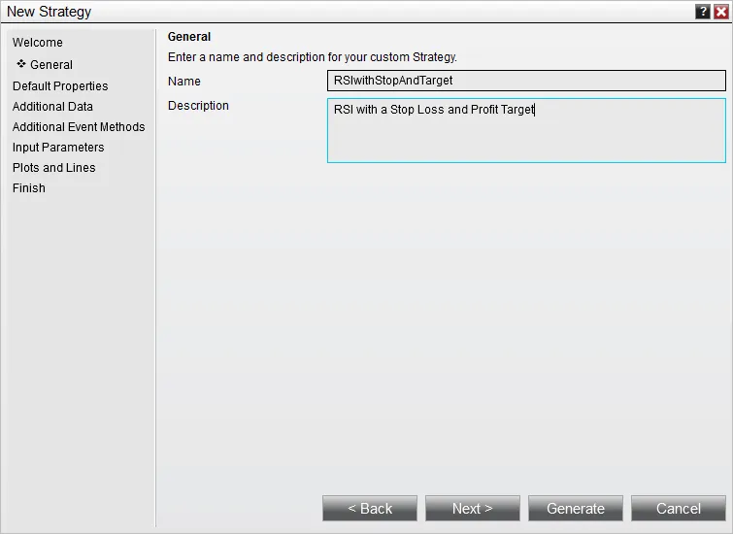Viewport: 733px width, 534px height.
Task: Cancel the strategy wizard
Action: [x=679, y=509]
